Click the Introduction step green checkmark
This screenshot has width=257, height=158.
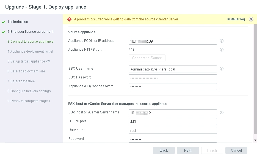pyautogui.click(x=4, y=22)
